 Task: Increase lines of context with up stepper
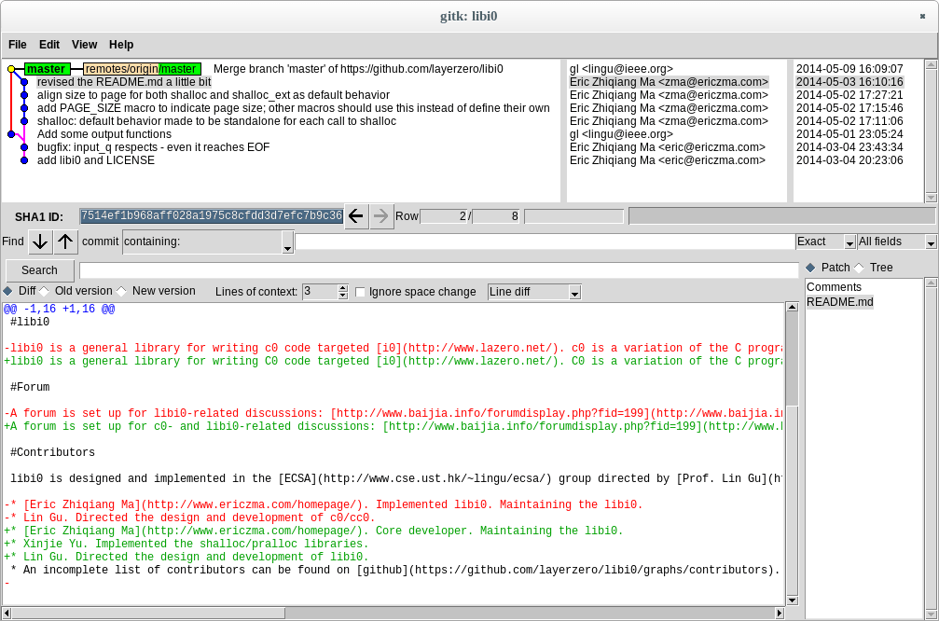point(342,288)
